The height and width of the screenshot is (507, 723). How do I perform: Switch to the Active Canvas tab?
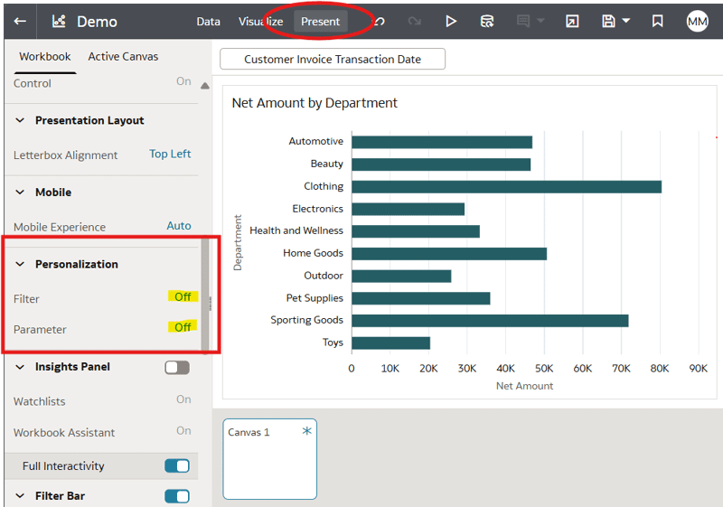click(123, 56)
